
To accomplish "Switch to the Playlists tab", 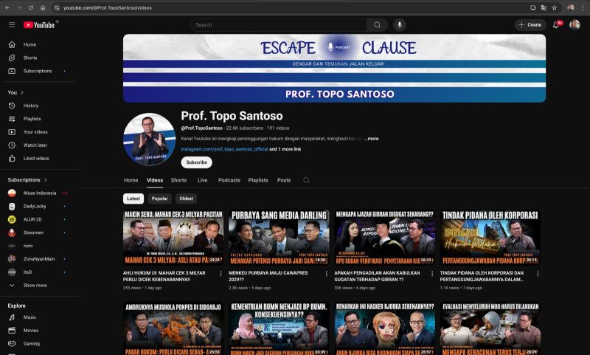I will [x=258, y=180].
